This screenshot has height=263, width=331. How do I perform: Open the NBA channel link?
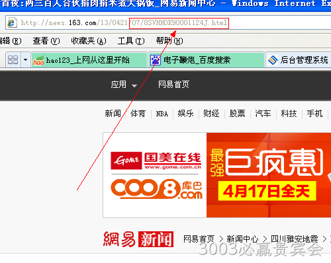coord(162,114)
